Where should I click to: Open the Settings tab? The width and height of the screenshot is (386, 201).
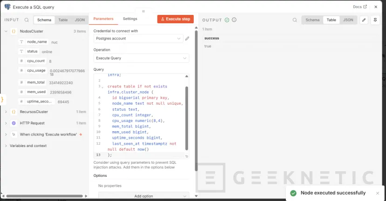(x=130, y=19)
